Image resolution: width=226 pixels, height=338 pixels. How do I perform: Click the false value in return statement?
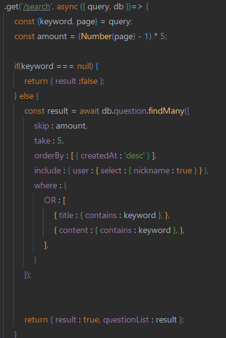click(x=89, y=81)
